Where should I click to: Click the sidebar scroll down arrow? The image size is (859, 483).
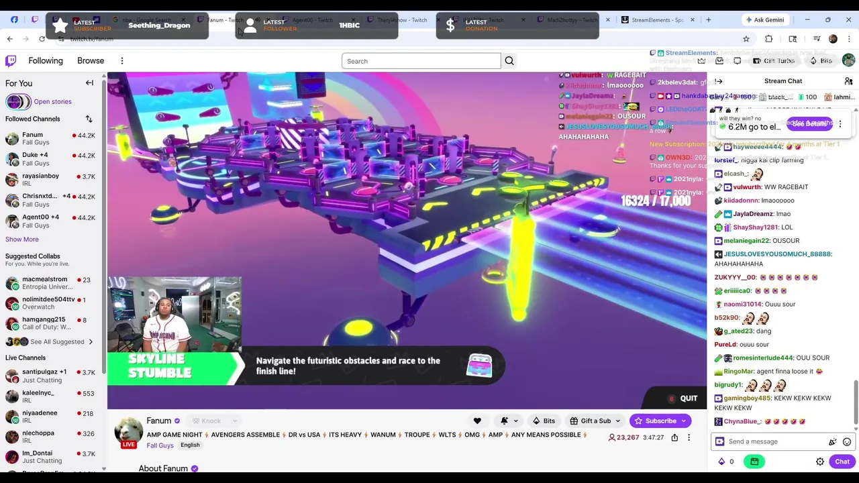pos(103,469)
